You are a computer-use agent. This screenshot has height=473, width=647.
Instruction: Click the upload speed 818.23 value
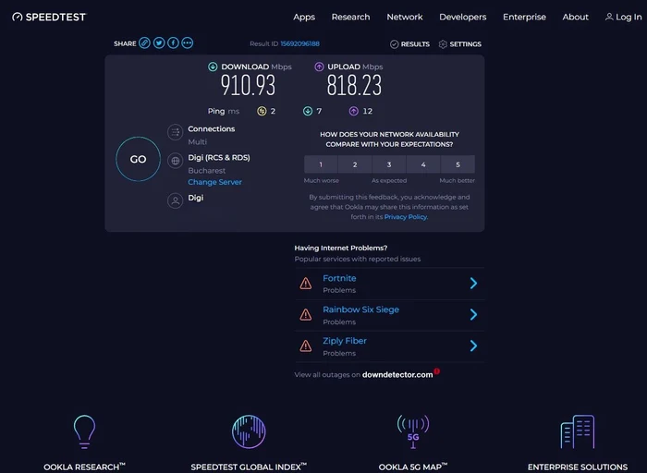(354, 86)
